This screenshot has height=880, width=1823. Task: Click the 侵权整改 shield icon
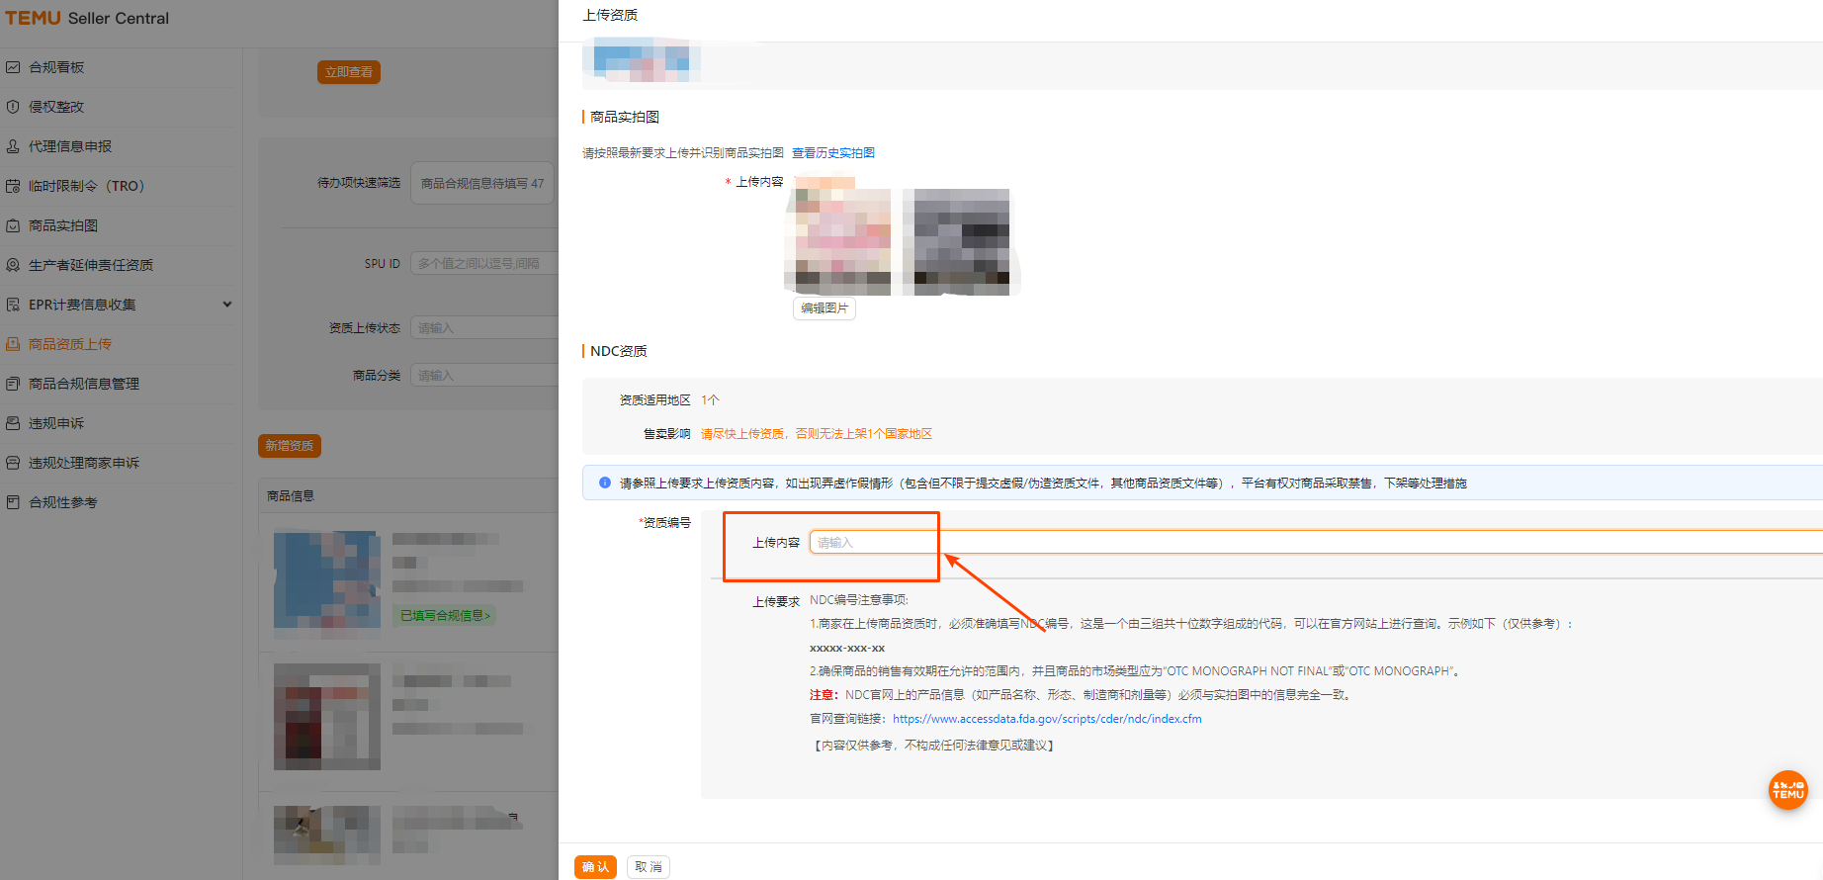tap(13, 107)
